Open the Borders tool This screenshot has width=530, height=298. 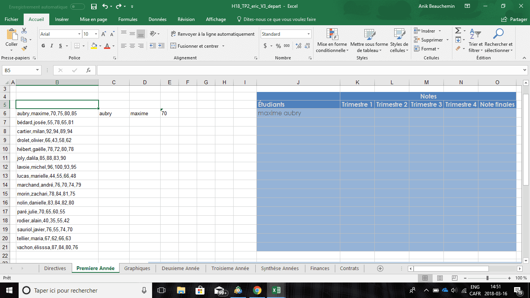click(x=77, y=46)
